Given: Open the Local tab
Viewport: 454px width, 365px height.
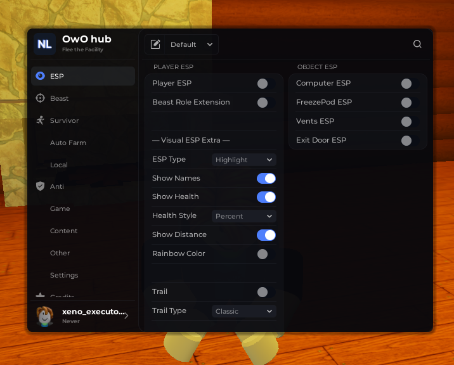Looking at the screenshot, I should pos(83,165).
